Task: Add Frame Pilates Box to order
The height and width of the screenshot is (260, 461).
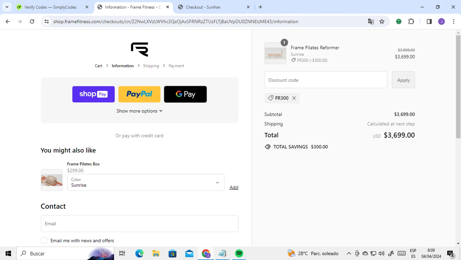Action: [x=234, y=188]
